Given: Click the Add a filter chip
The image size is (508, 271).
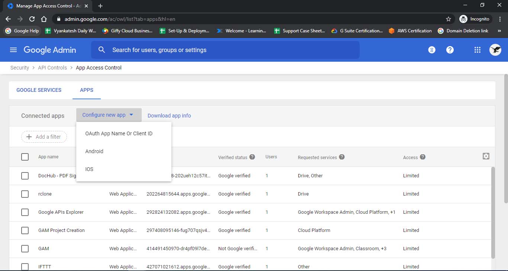Looking at the screenshot, I should (x=44, y=137).
